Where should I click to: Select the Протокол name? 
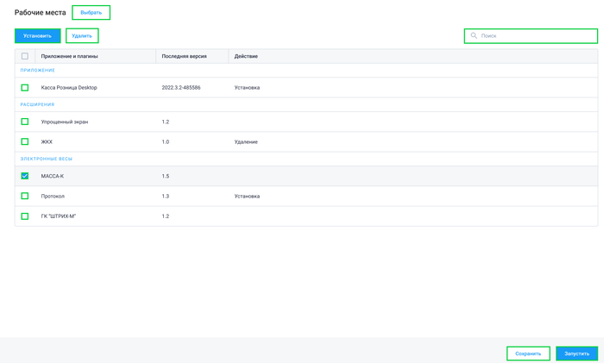(53, 197)
